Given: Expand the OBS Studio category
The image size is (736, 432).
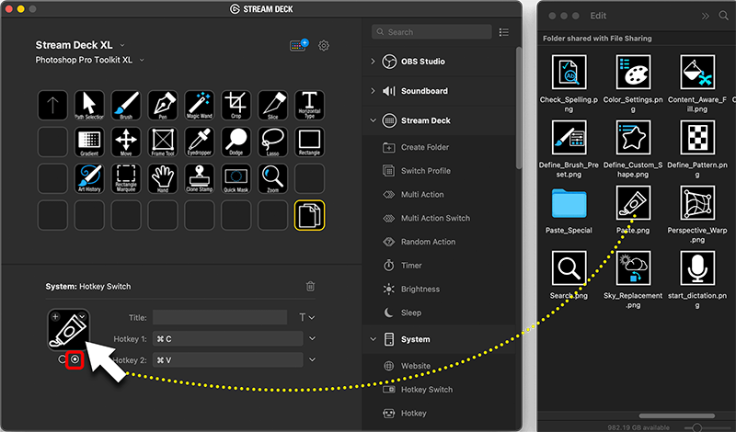Looking at the screenshot, I should point(373,62).
